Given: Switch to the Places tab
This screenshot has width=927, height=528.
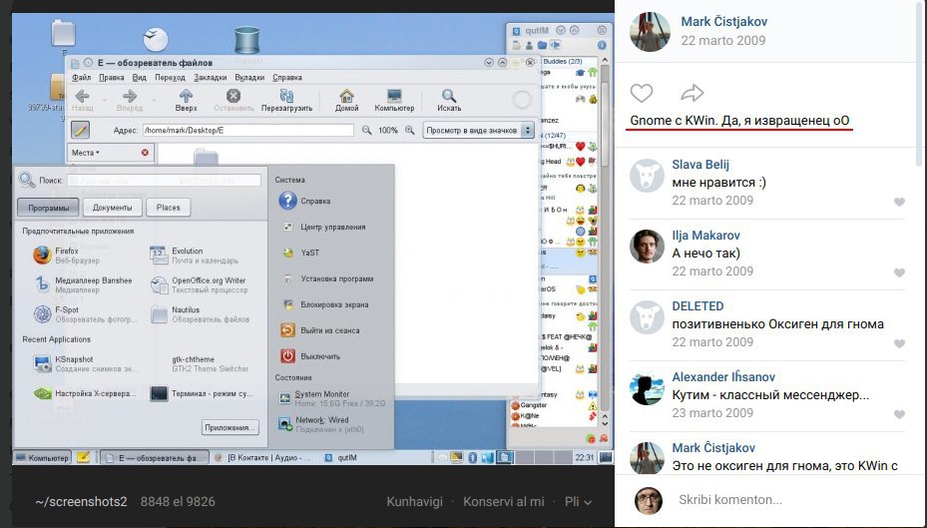Looking at the screenshot, I should tap(169, 208).
